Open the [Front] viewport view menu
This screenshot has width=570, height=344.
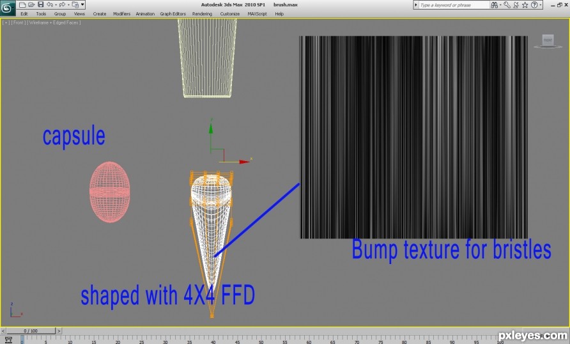coord(18,22)
